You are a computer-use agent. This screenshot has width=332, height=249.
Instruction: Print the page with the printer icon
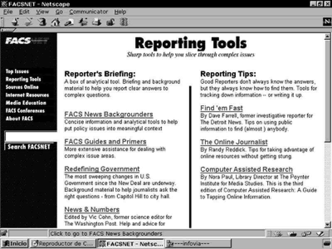(97, 22)
